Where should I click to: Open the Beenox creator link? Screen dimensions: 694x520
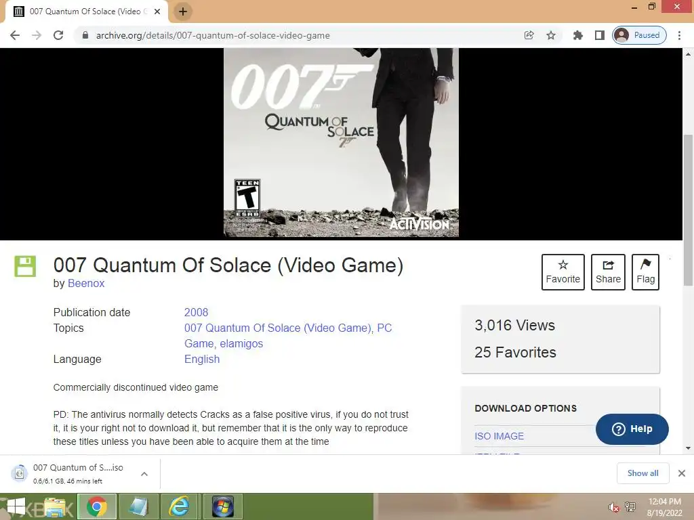point(86,284)
